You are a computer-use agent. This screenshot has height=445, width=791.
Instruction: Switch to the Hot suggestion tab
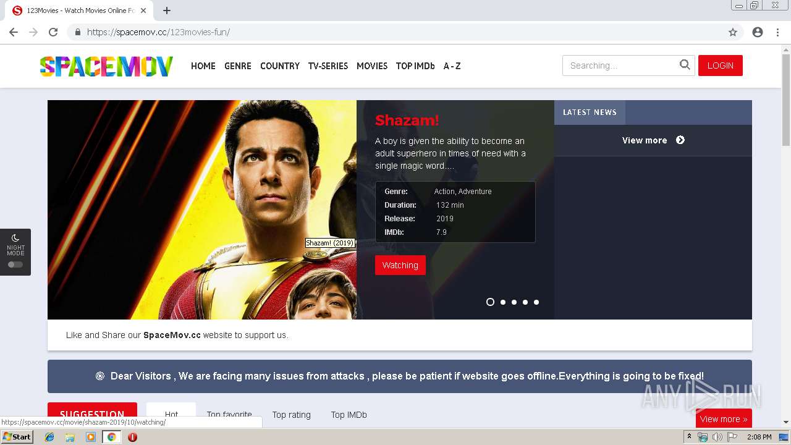click(171, 414)
